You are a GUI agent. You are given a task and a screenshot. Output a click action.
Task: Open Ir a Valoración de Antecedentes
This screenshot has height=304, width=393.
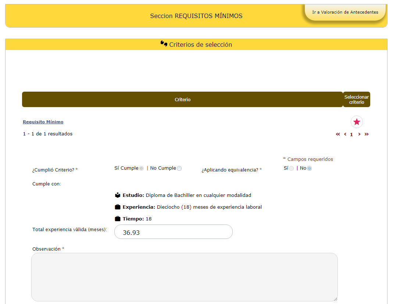pos(345,12)
